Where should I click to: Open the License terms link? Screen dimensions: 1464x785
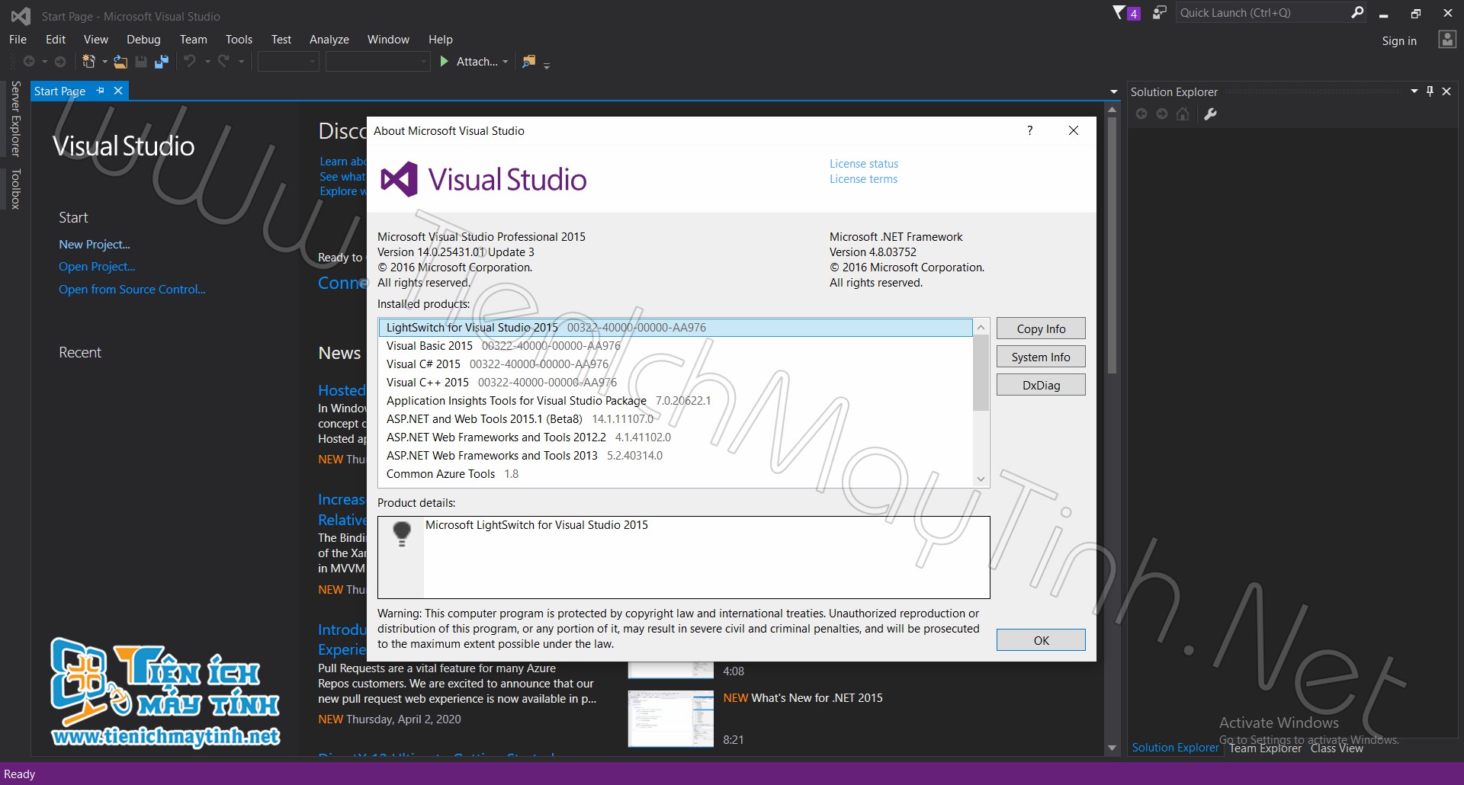tap(863, 179)
